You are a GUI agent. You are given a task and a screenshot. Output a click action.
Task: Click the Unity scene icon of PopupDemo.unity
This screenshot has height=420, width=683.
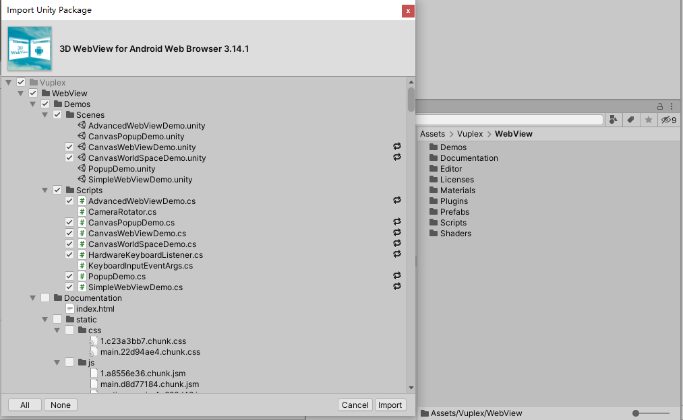click(82, 168)
